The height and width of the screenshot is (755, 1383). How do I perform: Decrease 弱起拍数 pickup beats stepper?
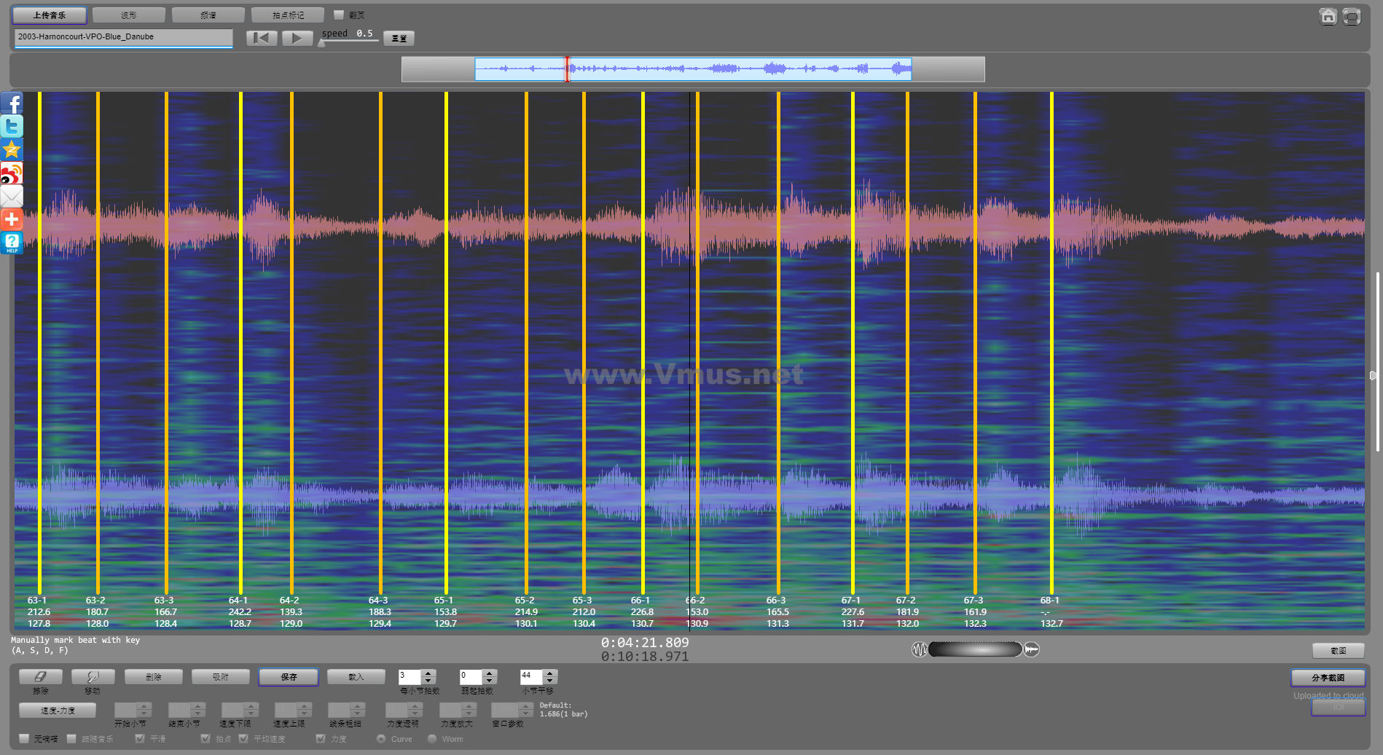tap(490, 681)
